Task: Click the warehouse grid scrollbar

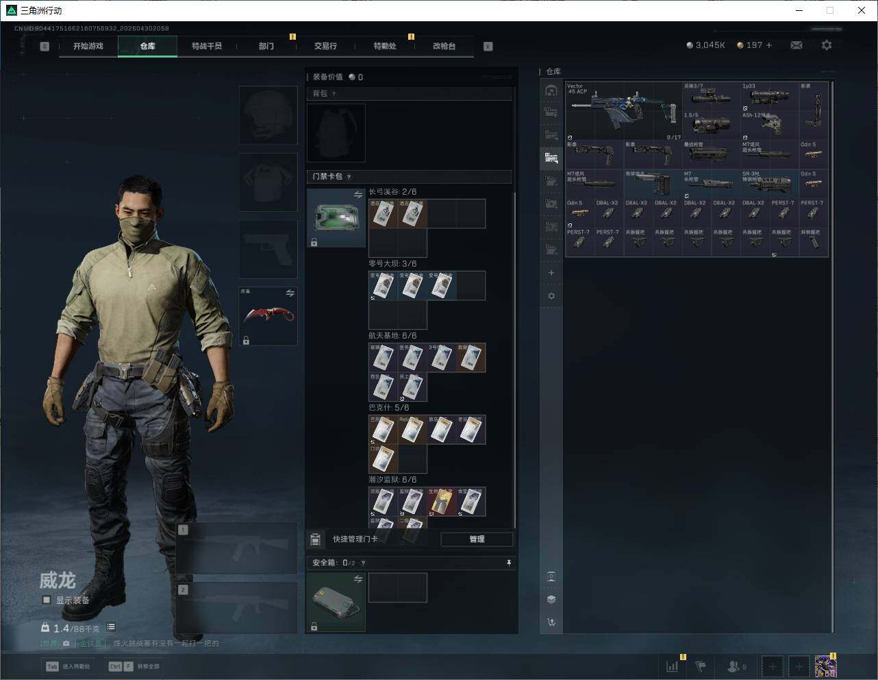Action: 832,356
